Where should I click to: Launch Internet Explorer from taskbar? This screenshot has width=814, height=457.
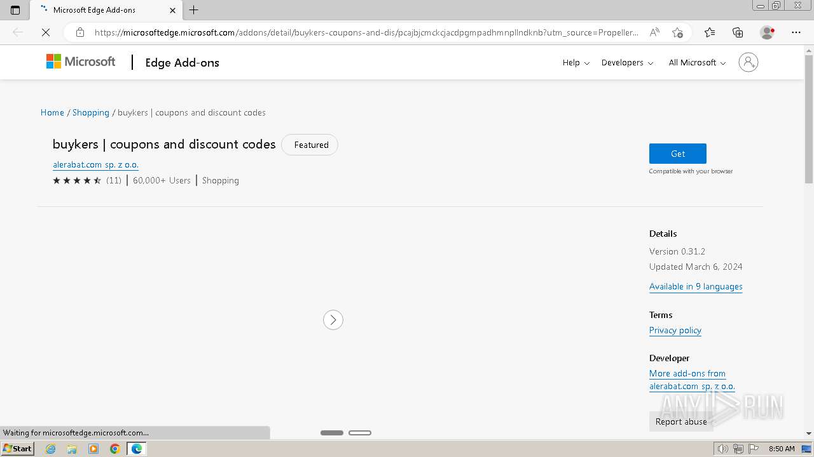click(x=51, y=449)
